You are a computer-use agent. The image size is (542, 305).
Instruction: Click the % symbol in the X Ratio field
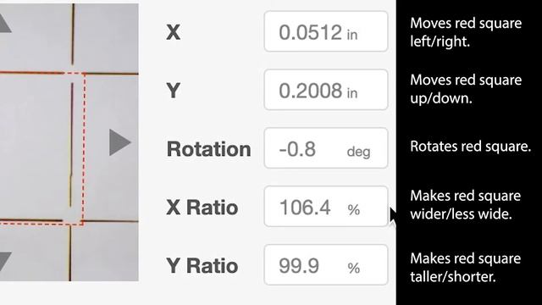[x=354, y=209]
